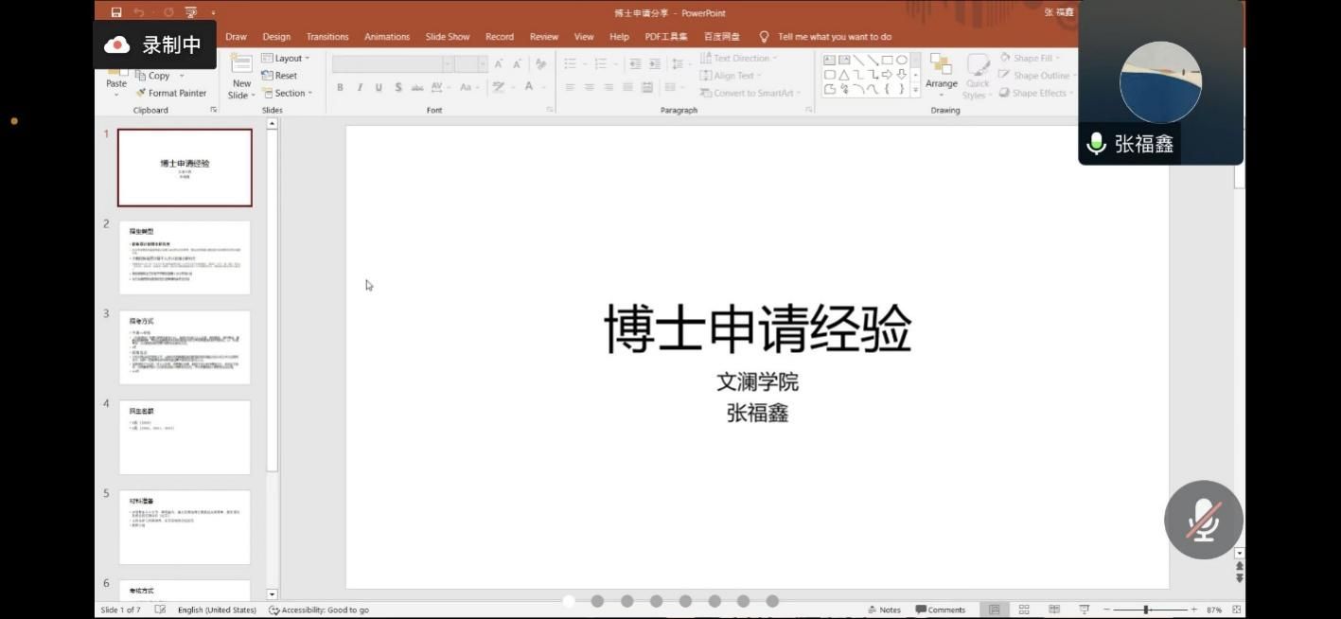Click the Undo arrow in title bar

[x=139, y=12]
